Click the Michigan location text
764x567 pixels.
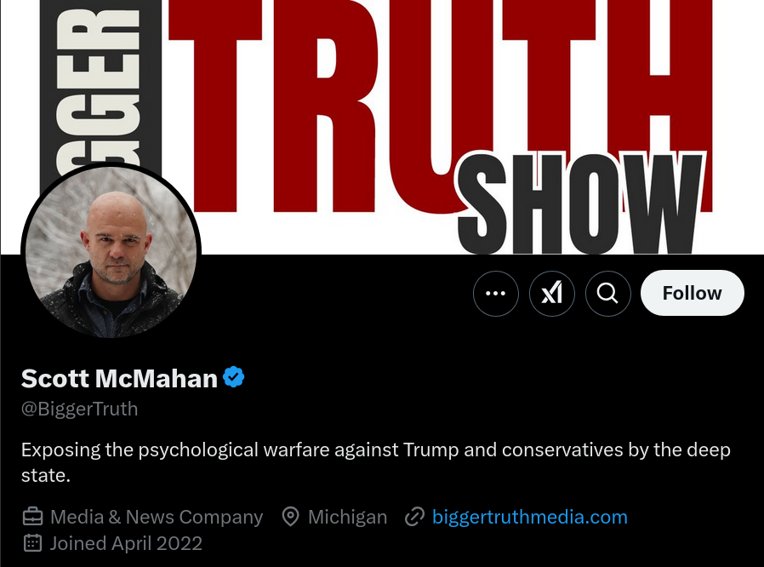click(x=347, y=517)
